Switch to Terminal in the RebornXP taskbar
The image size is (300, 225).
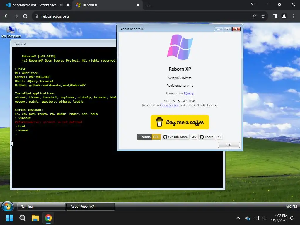pyautogui.click(x=41, y=207)
